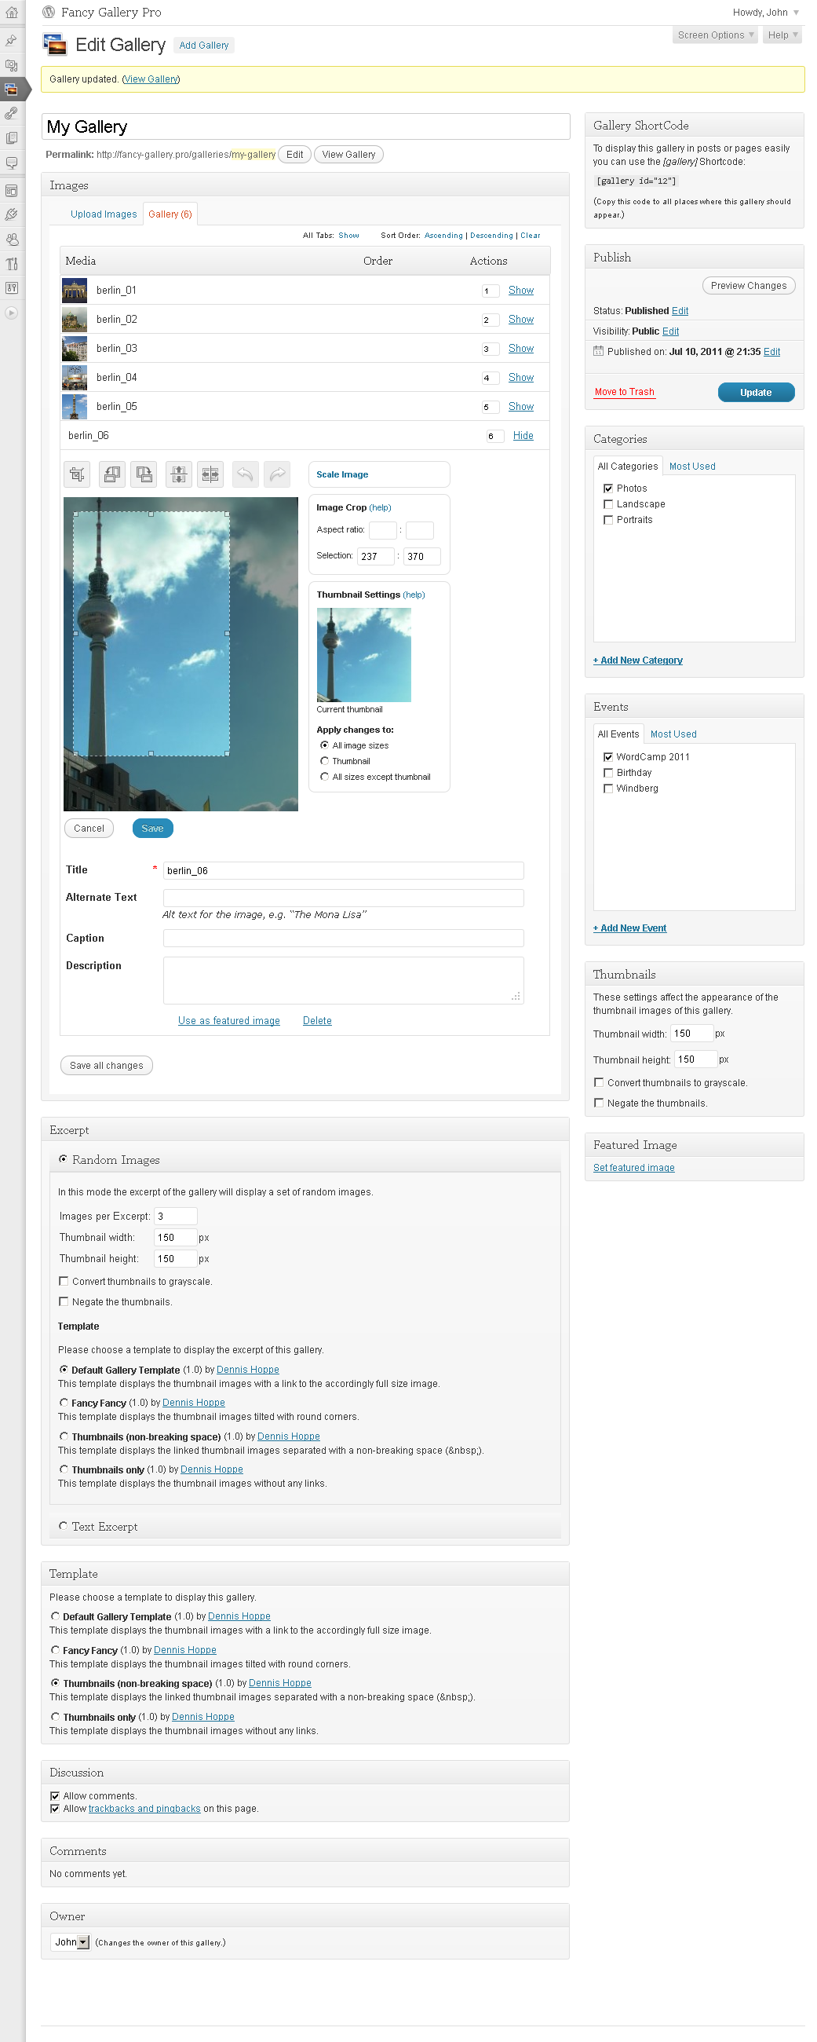
Task: Open Most Used tab in Events
Action: point(673,734)
